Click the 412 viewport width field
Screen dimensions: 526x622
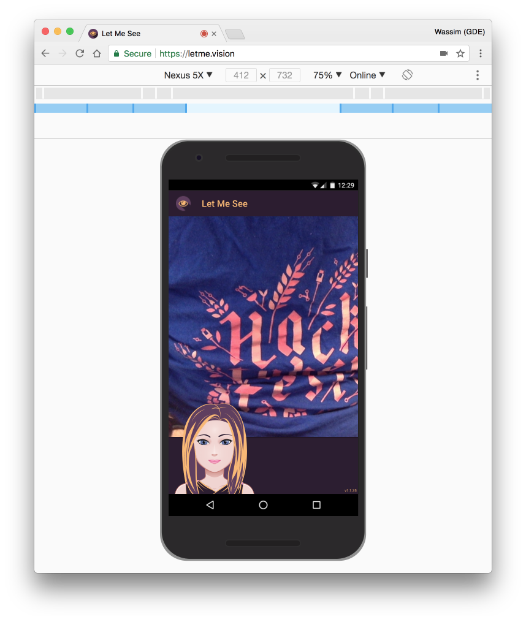click(x=241, y=75)
